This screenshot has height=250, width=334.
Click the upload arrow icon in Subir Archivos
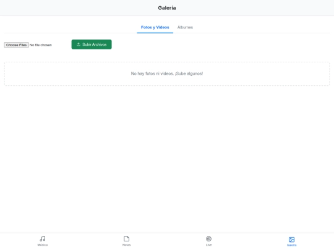79,44
